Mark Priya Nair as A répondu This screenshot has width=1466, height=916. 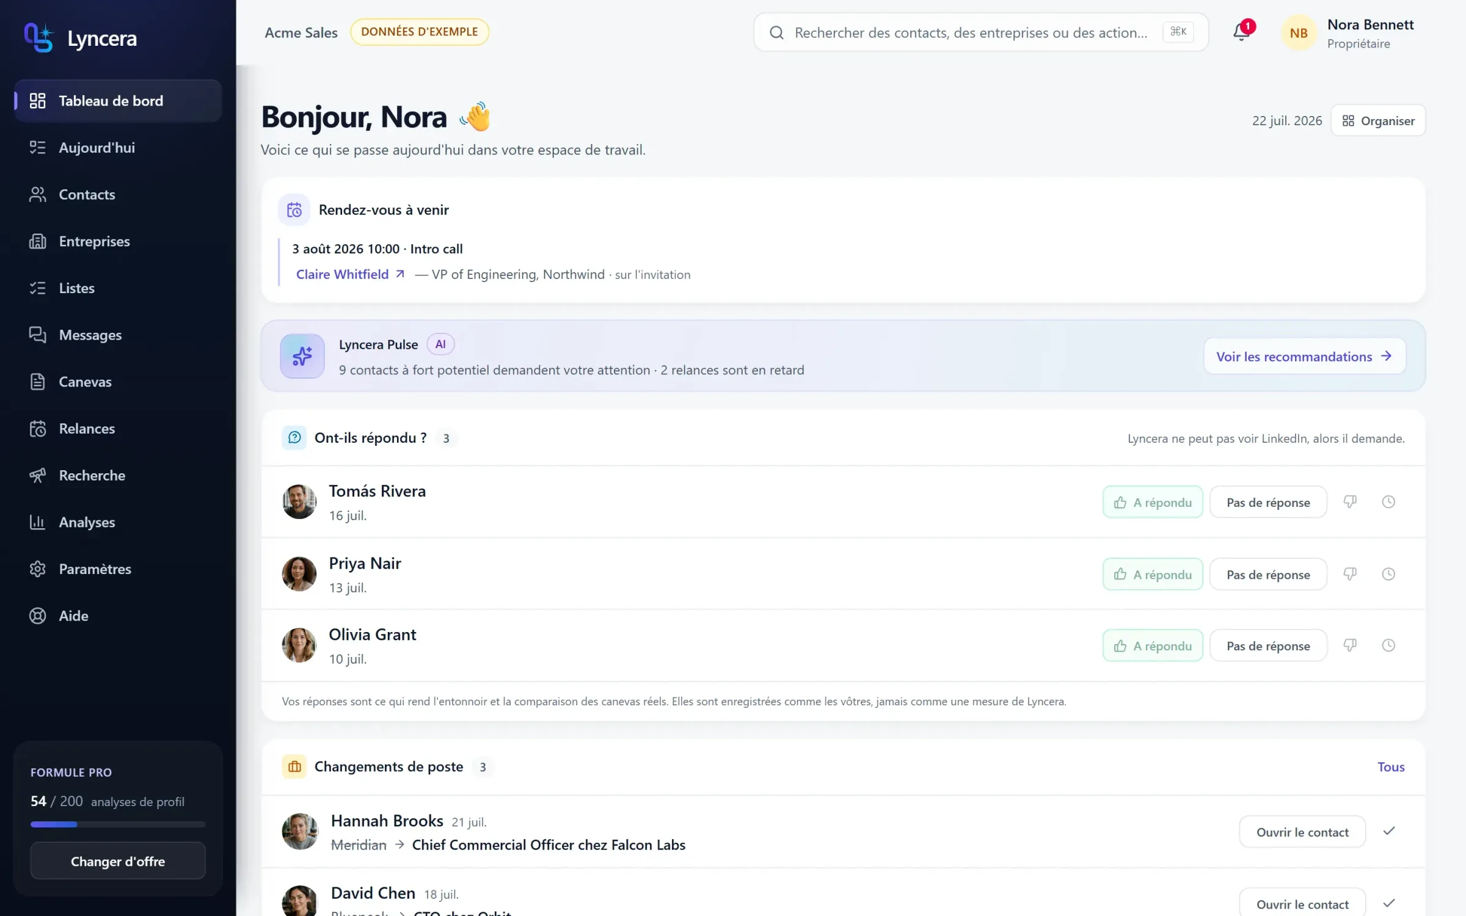(x=1153, y=574)
